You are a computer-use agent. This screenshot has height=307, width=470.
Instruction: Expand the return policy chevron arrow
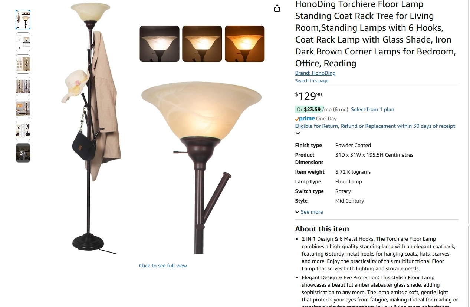pos(298,133)
